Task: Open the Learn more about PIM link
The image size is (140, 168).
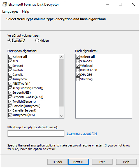Action: pos(82,134)
